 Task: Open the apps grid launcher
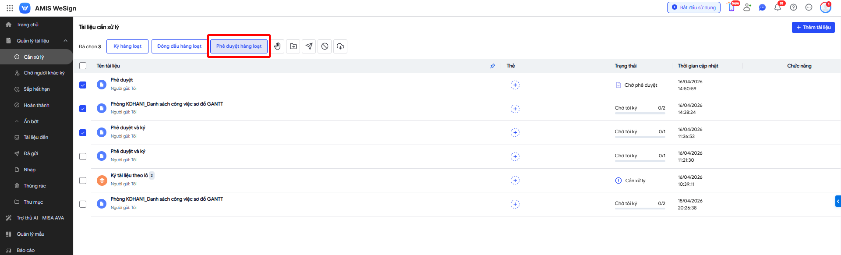pyautogui.click(x=10, y=8)
